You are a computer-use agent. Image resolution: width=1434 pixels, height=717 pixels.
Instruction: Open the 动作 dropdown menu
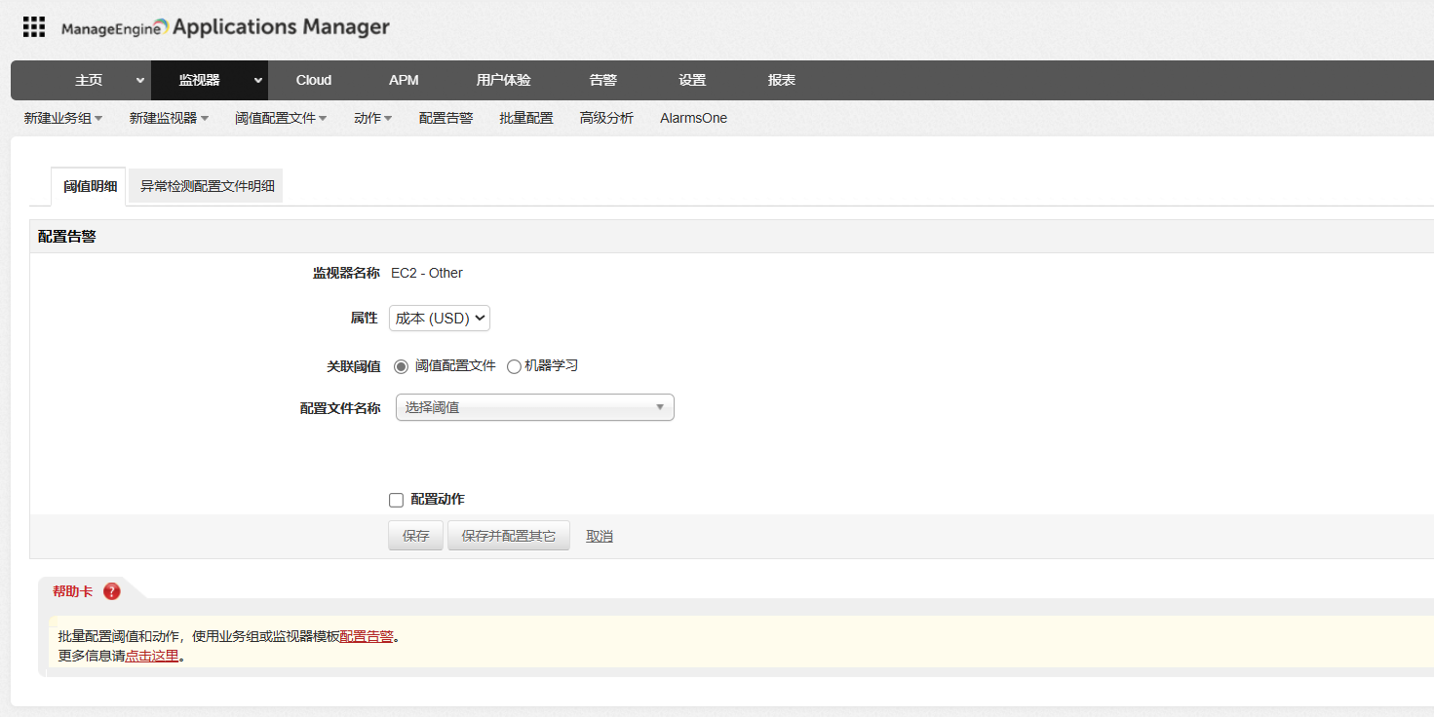(x=373, y=118)
